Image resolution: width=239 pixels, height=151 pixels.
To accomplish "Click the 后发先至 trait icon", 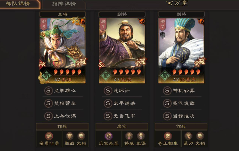I will (x=108, y=136).
